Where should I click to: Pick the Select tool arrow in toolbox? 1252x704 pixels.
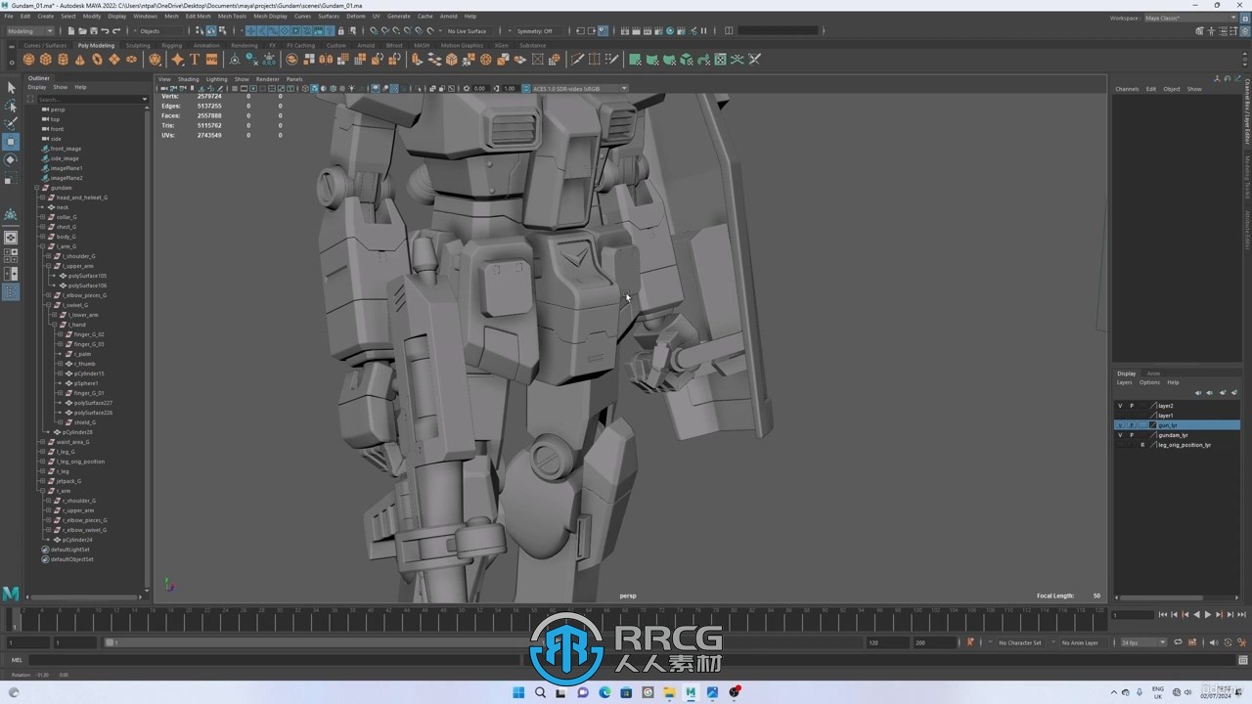click(x=11, y=88)
